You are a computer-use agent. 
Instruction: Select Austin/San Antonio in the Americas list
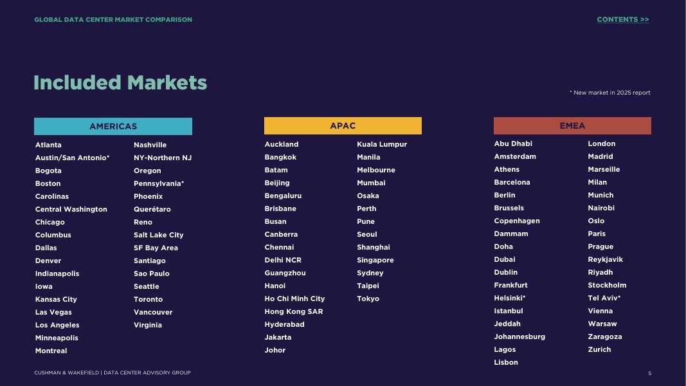pos(72,158)
